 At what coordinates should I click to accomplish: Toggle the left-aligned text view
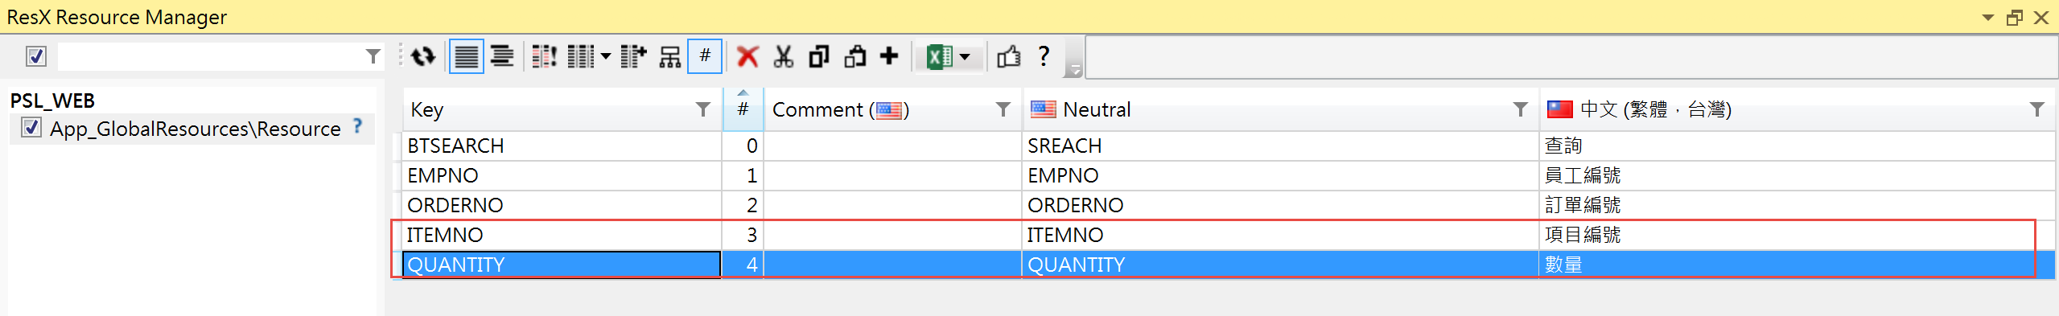467,57
